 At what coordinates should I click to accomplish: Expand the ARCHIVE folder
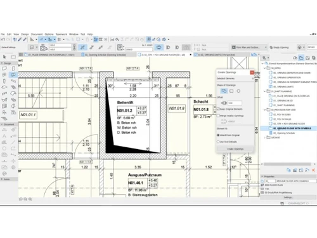tap(264, 138)
